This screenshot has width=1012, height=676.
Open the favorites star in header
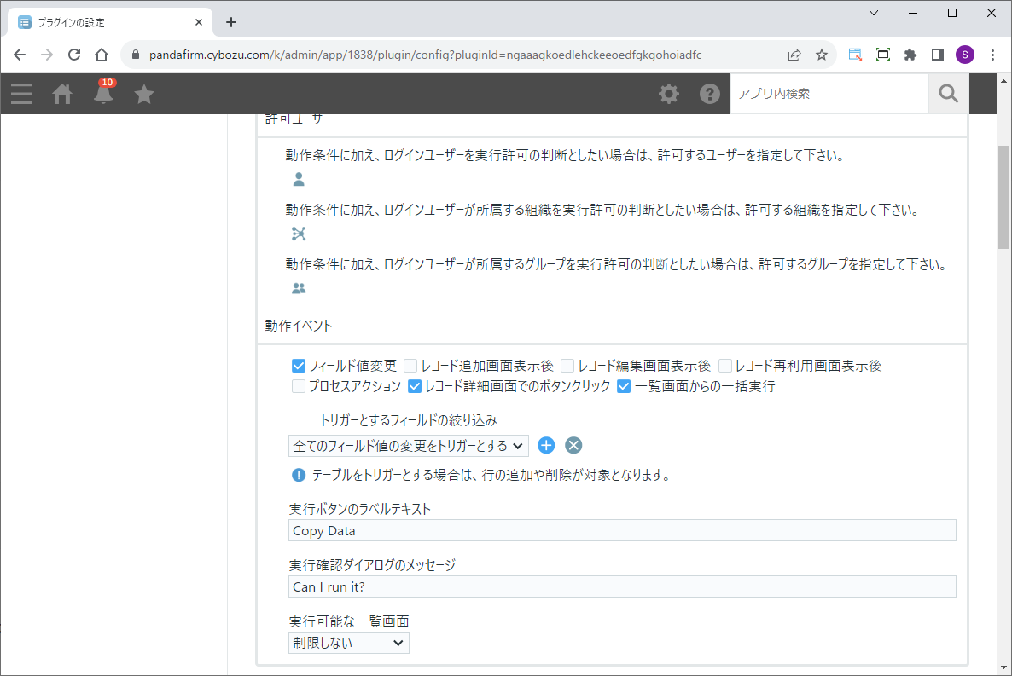coord(144,94)
